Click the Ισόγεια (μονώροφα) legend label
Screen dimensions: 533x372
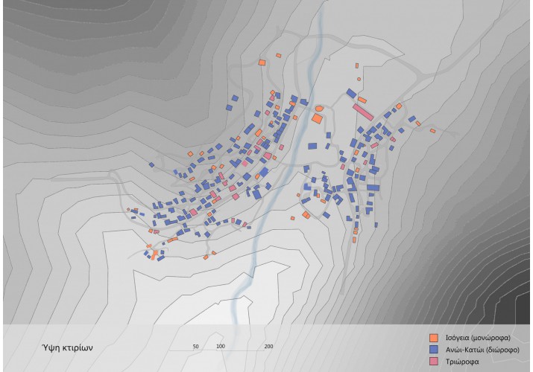pos(478,338)
